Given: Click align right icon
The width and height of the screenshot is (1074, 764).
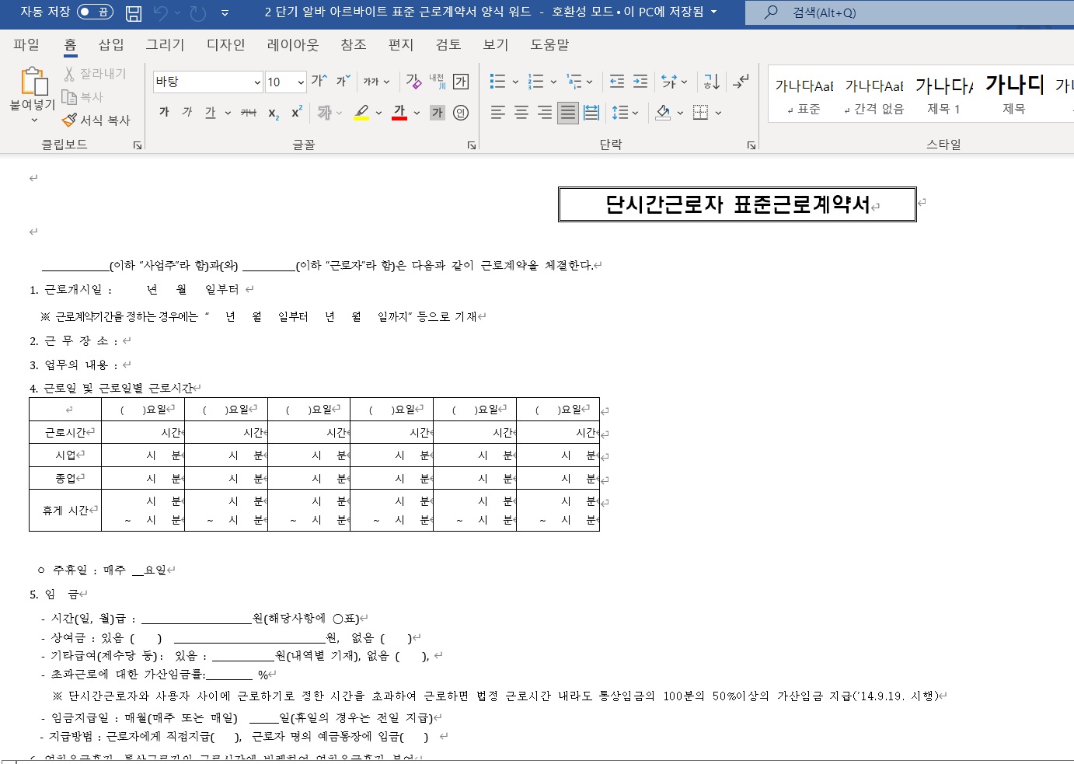Looking at the screenshot, I should pyautogui.click(x=545, y=113).
